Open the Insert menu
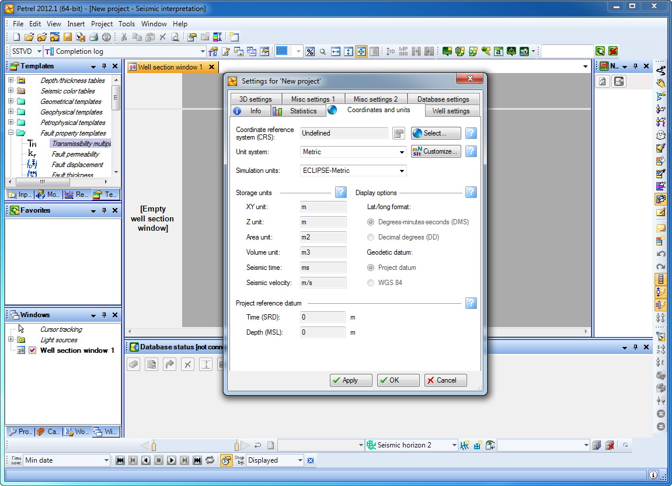The height and width of the screenshot is (486, 672). pyautogui.click(x=76, y=24)
